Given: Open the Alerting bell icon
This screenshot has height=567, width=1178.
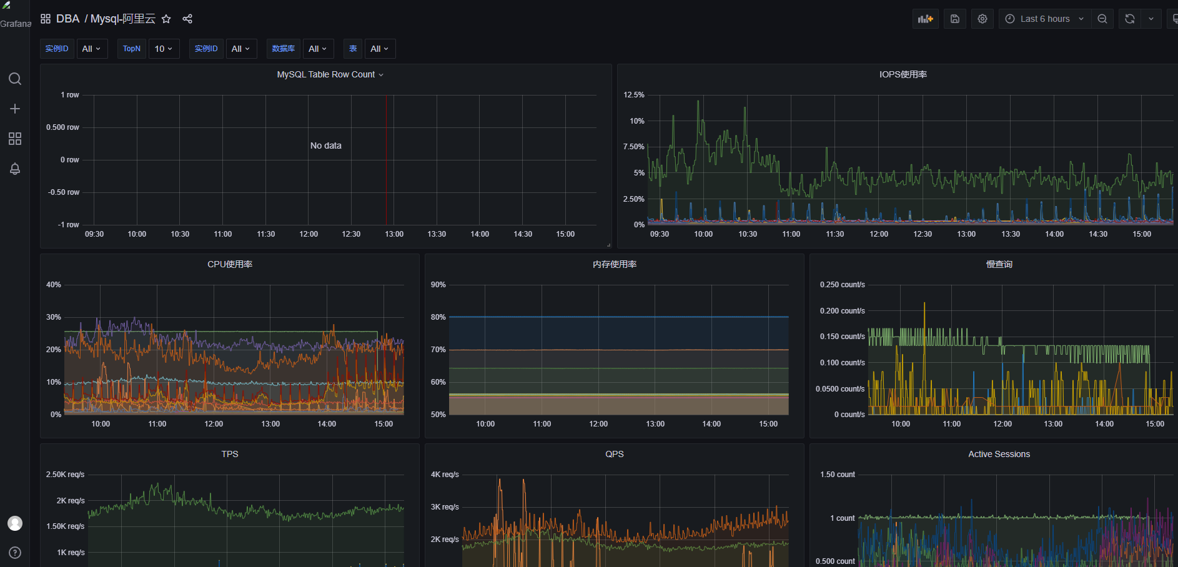Looking at the screenshot, I should tap(15, 169).
